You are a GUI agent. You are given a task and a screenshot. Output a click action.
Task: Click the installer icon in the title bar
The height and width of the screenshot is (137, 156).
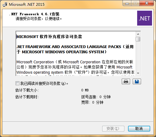(5, 5)
